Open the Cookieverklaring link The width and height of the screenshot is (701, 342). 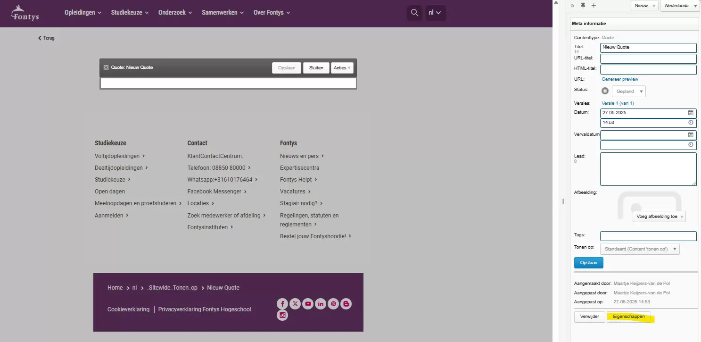128,309
